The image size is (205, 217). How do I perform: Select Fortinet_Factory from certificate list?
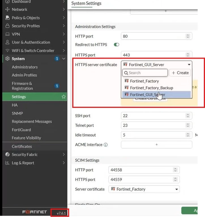(157, 81)
